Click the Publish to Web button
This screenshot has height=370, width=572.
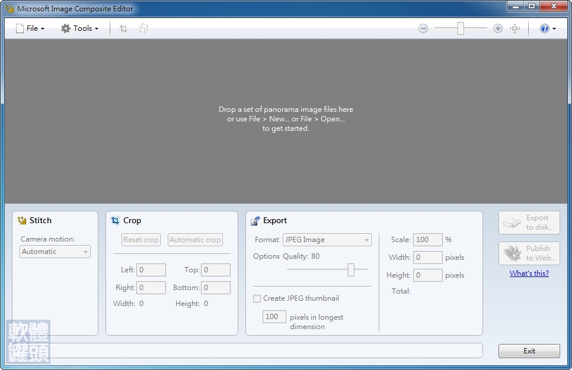coord(529,253)
